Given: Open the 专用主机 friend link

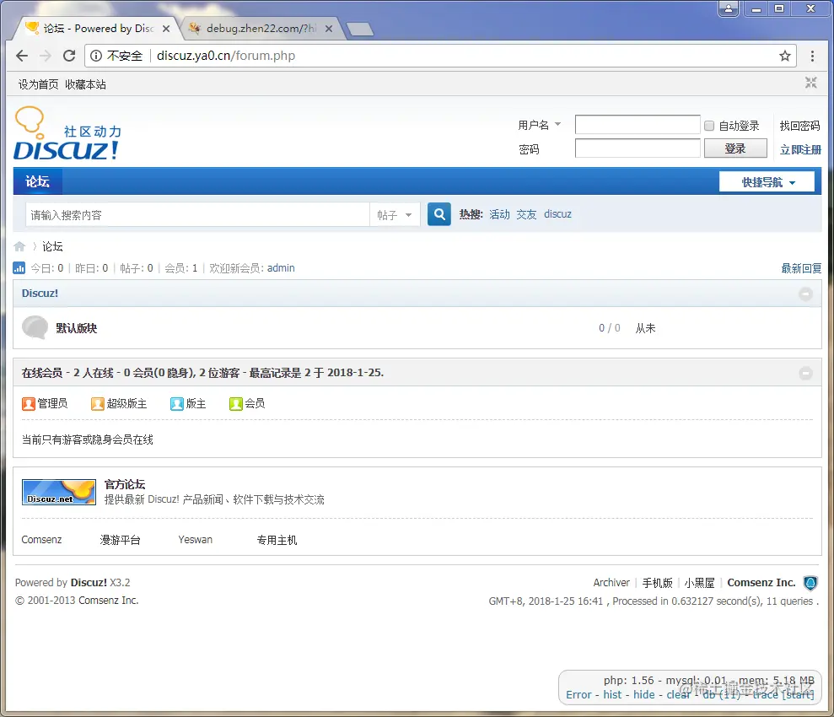Looking at the screenshot, I should pyautogui.click(x=277, y=540).
